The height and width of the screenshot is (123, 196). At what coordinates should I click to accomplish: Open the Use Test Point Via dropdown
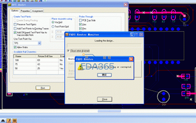point(39,43)
